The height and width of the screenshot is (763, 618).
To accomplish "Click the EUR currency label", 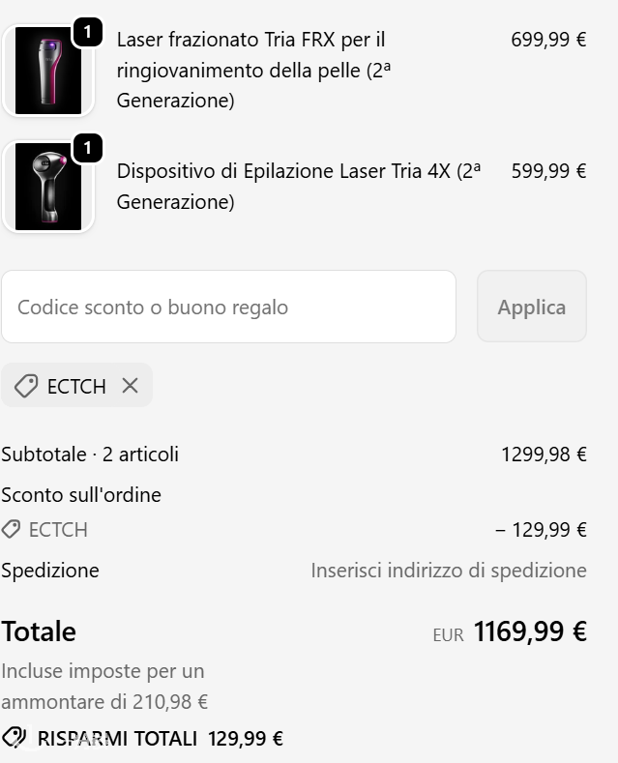I will pyautogui.click(x=448, y=635).
